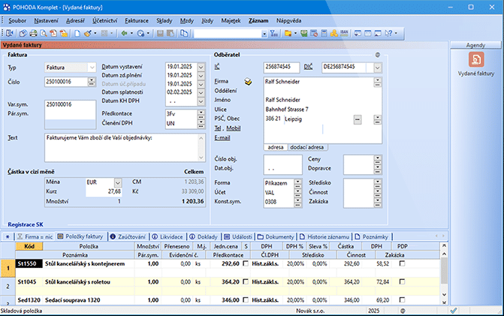
Task: Click the address book icon beside Firma
Action: pos(249,81)
